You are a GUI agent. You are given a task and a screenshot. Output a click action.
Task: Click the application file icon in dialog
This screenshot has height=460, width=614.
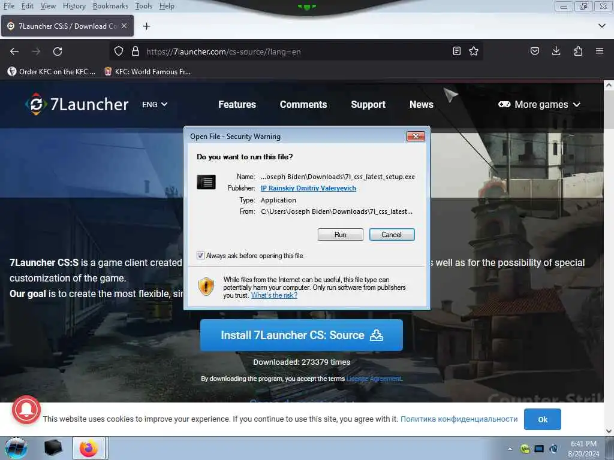pos(206,182)
